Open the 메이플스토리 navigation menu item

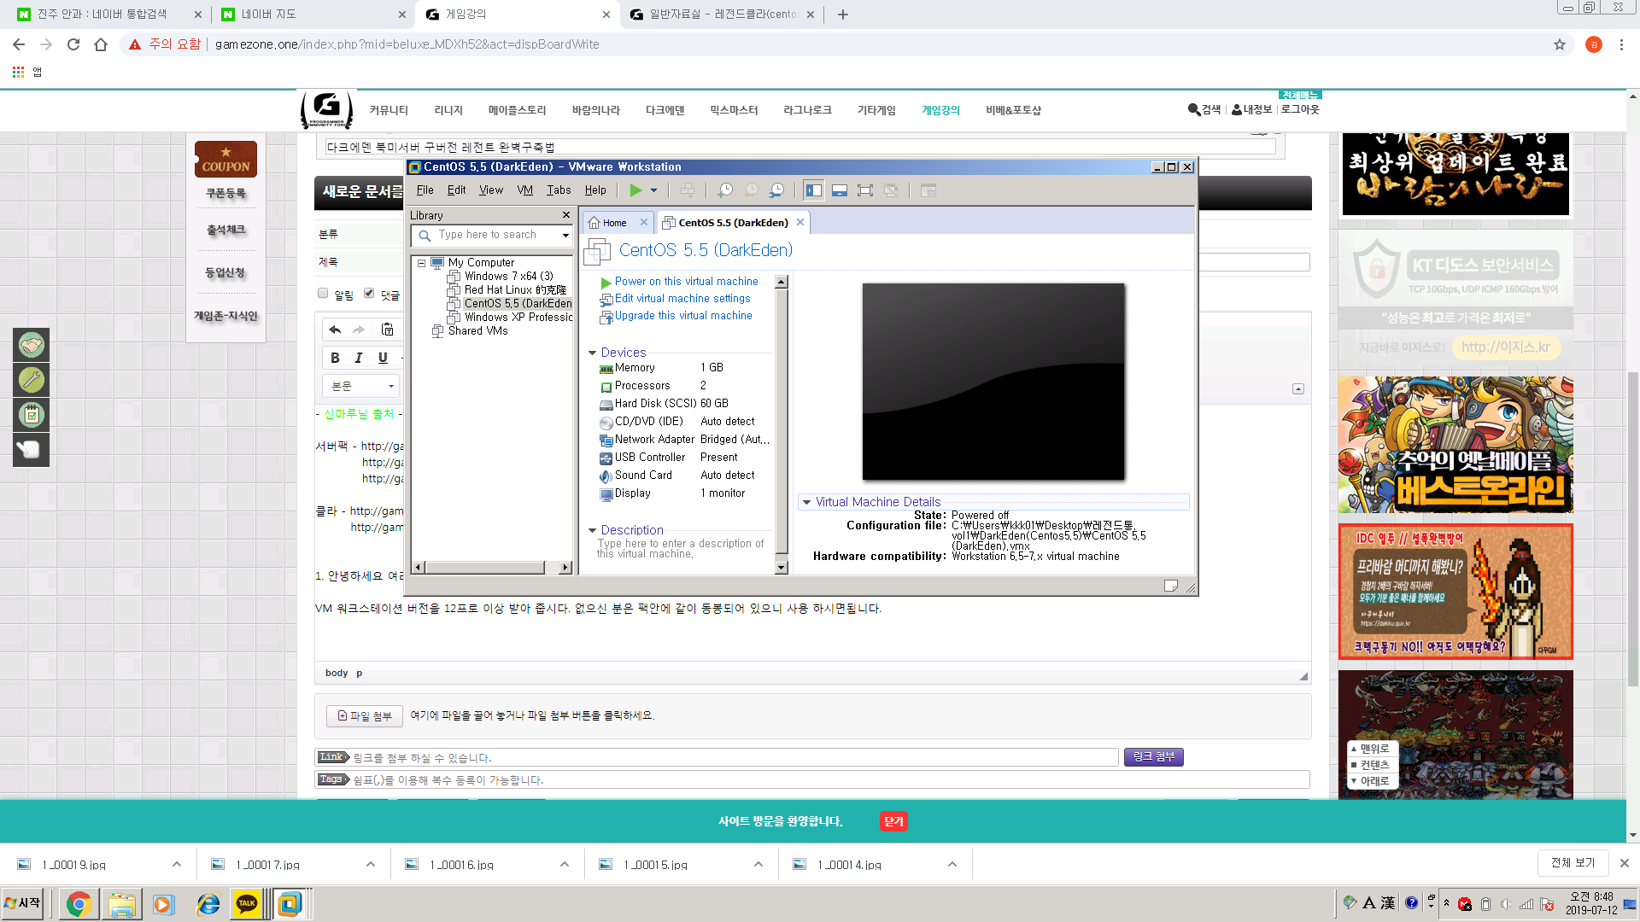(517, 110)
